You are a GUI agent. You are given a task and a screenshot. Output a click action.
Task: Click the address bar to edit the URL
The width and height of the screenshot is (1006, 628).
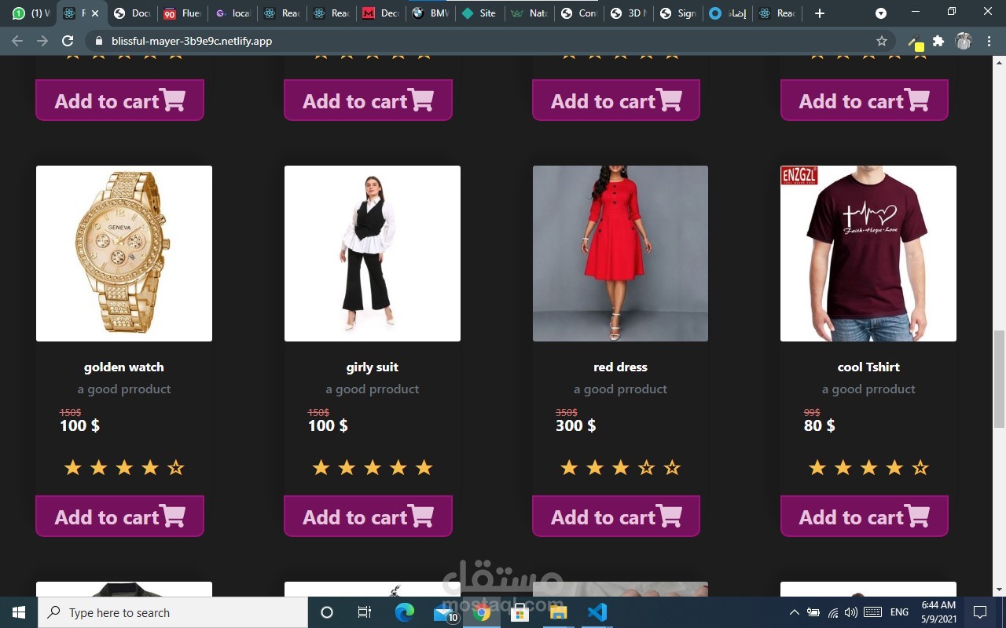click(x=314, y=41)
